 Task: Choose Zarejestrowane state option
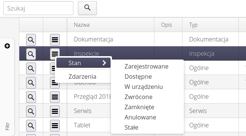[146, 66]
